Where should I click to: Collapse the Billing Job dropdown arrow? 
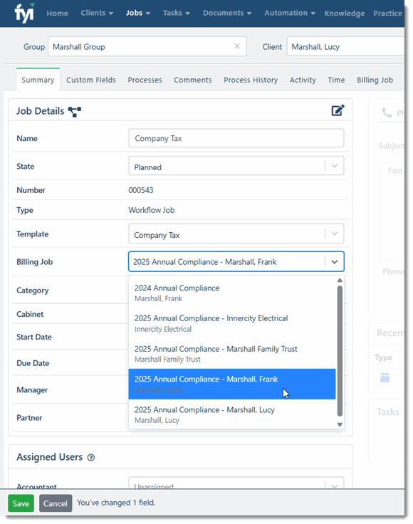click(x=335, y=262)
